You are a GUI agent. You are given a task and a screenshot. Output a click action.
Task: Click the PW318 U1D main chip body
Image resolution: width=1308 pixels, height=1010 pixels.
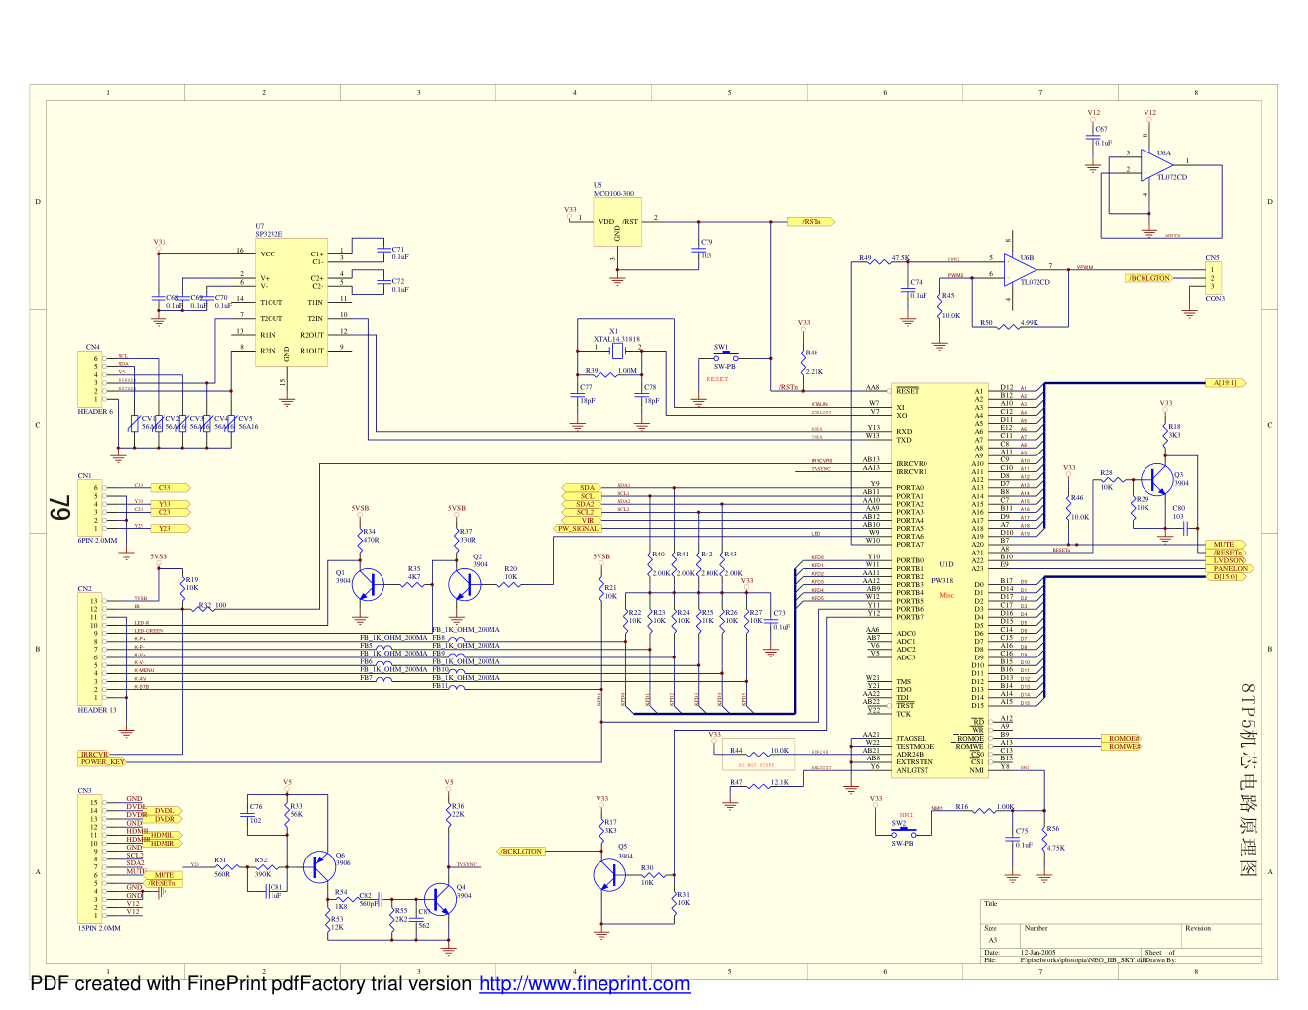pos(938,580)
